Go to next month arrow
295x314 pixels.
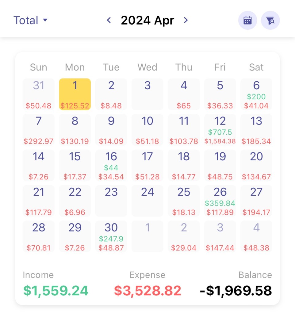click(186, 21)
